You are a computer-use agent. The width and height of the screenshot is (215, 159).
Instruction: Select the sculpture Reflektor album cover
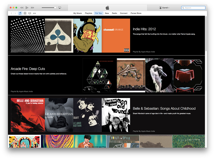[159, 75]
